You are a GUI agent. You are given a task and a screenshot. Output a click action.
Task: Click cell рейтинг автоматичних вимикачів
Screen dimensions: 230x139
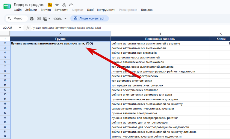coord(160,53)
